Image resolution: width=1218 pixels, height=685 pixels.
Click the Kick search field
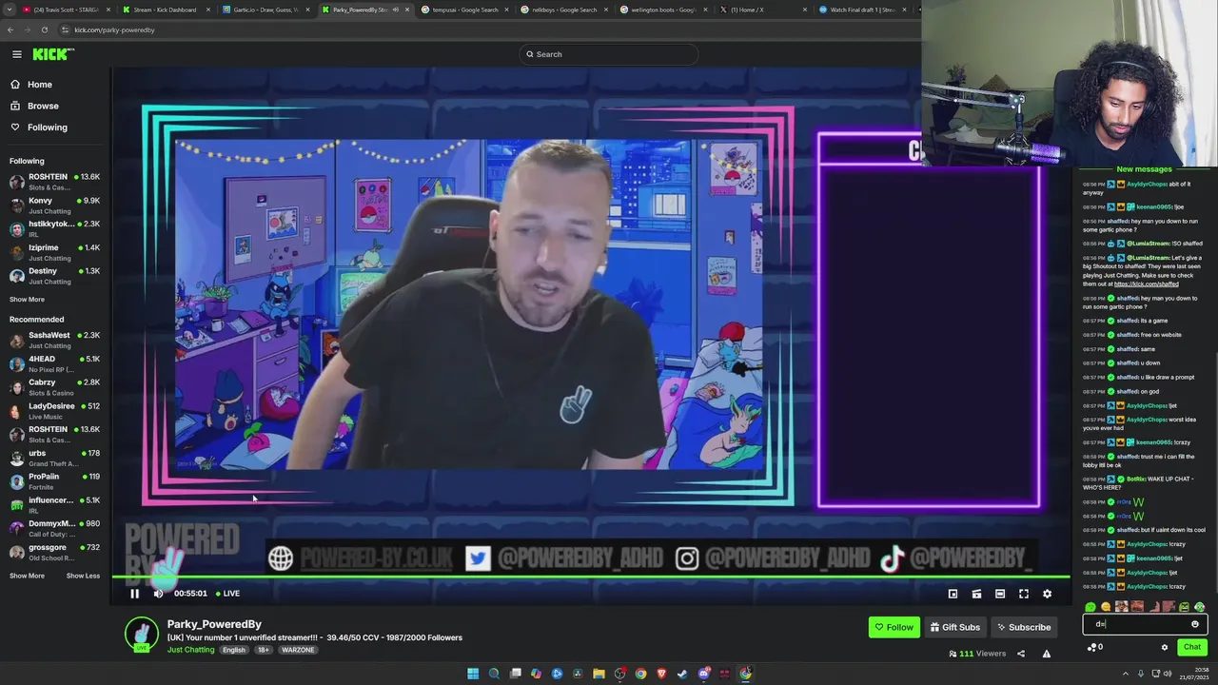[x=609, y=54]
